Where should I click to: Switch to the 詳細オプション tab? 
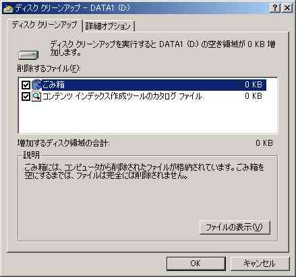(x=109, y=26)
